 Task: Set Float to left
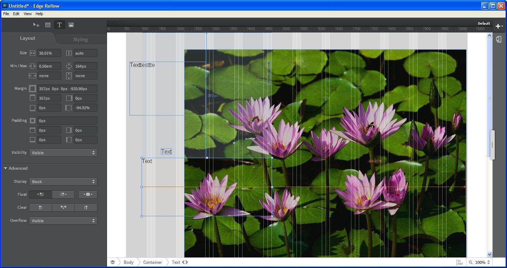click(x=40, y=194)
